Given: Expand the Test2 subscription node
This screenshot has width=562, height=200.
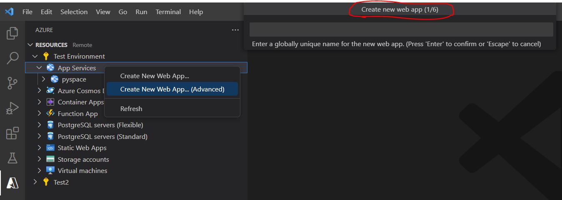Looking at the screenshot, I should point(35,182).
